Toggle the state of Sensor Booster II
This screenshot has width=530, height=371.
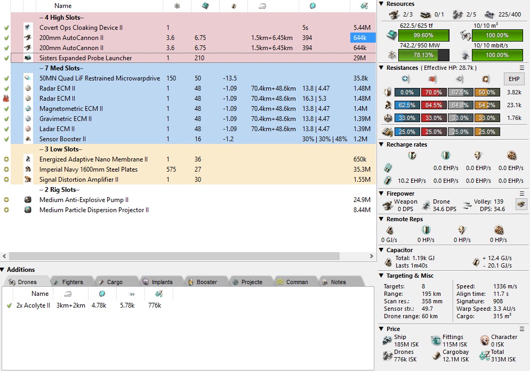[x=6, y=139]
